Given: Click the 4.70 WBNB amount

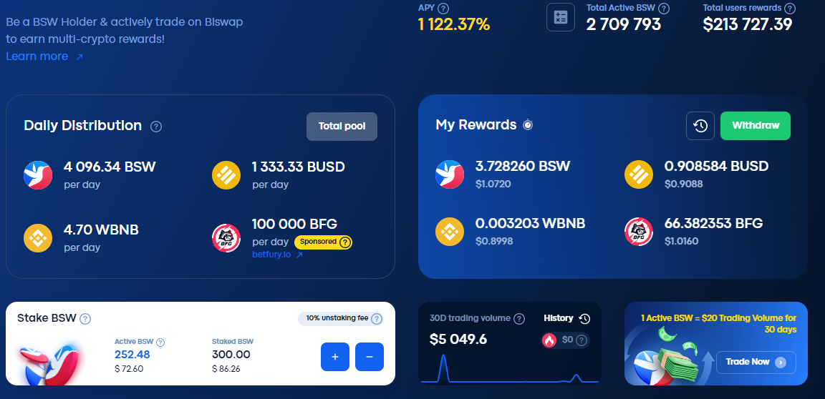Looking at the screenshot, I should [101, 230].
